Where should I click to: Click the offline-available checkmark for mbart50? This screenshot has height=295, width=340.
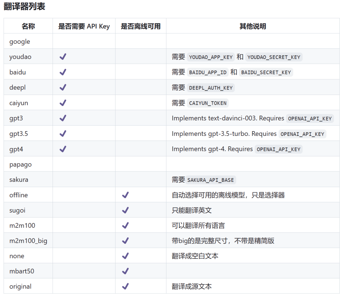(x=125, y=271)
